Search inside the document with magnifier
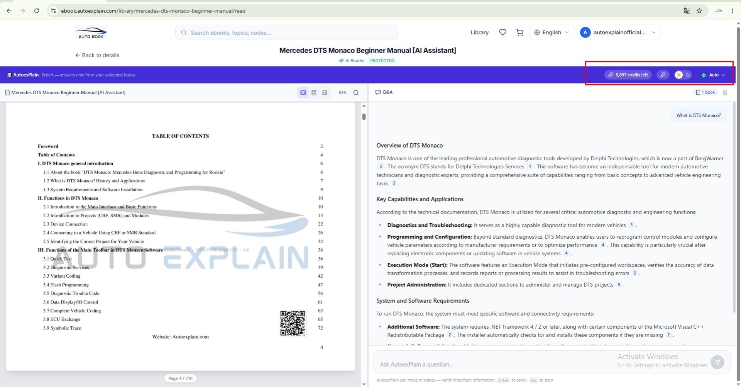741x387 pixels. [356, 93]
